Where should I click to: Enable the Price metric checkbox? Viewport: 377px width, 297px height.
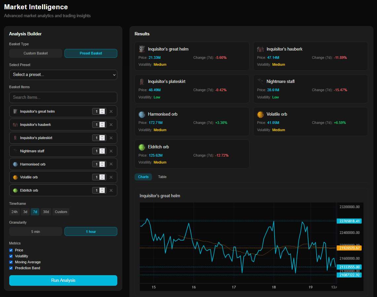pos(11,250)
